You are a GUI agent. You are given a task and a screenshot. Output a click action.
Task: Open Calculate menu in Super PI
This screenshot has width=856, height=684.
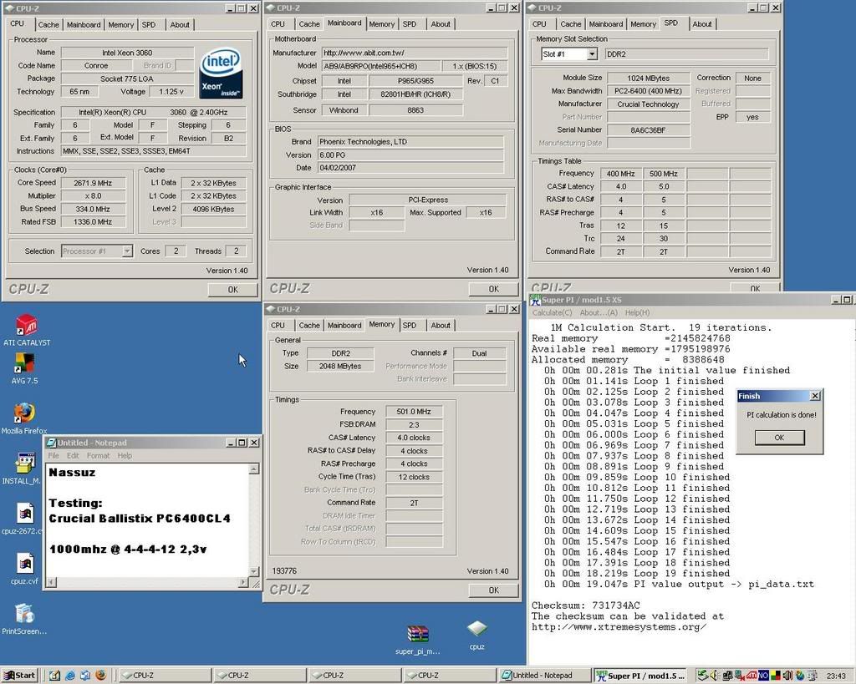552,312
